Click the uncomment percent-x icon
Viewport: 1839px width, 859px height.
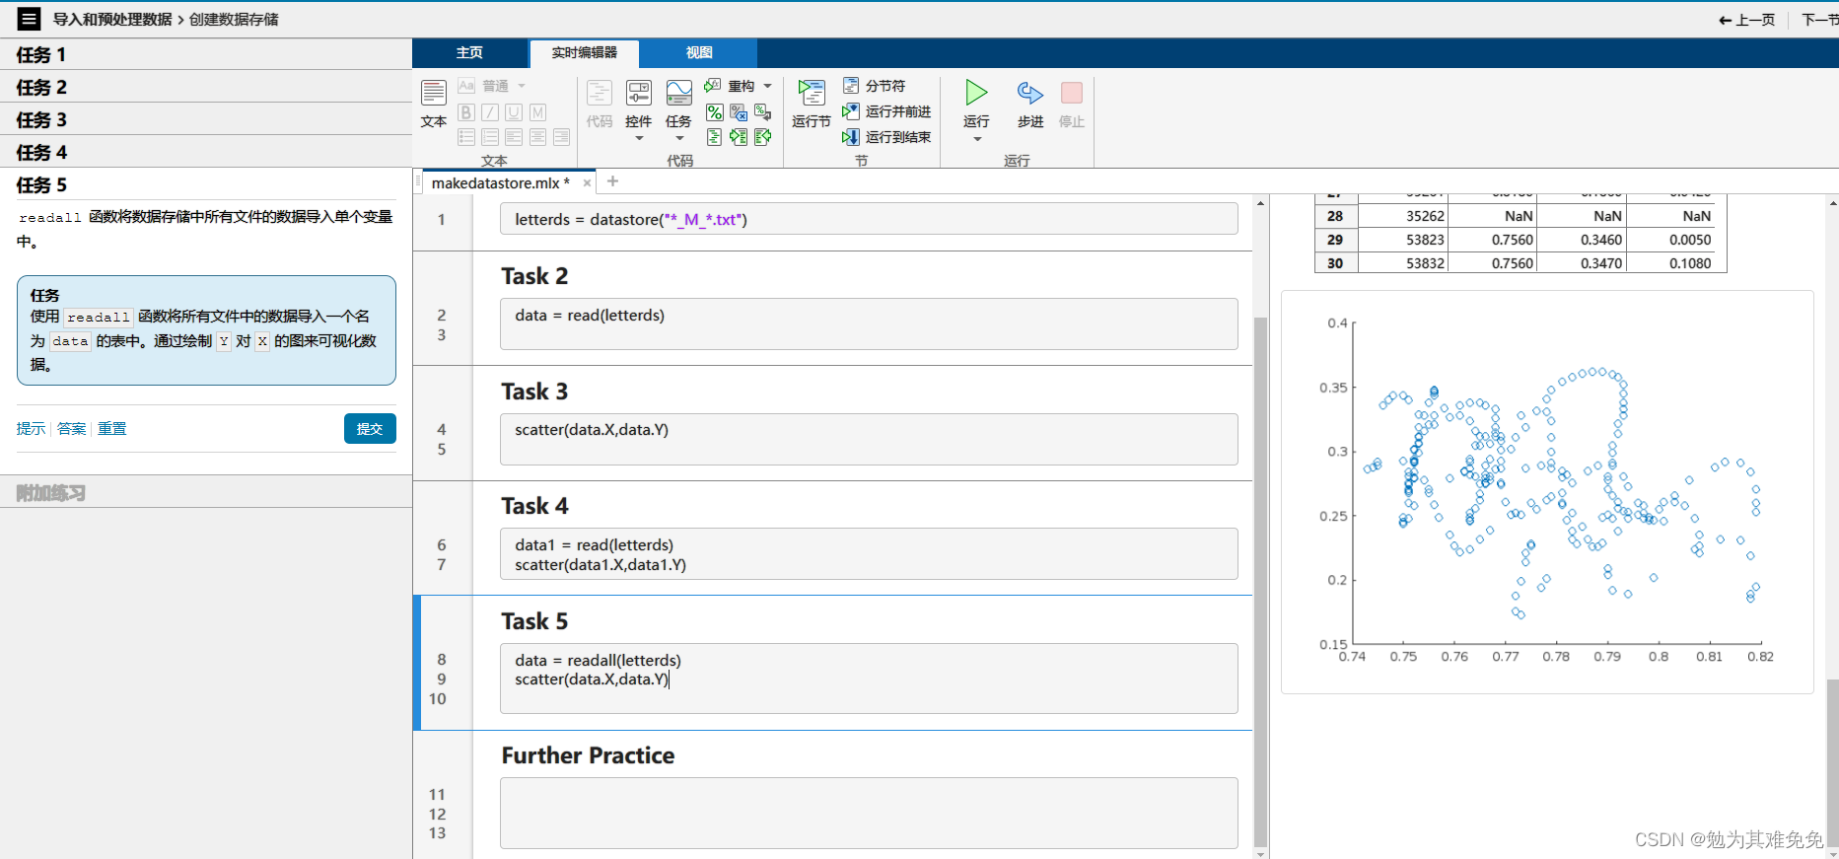pos(739,112)
